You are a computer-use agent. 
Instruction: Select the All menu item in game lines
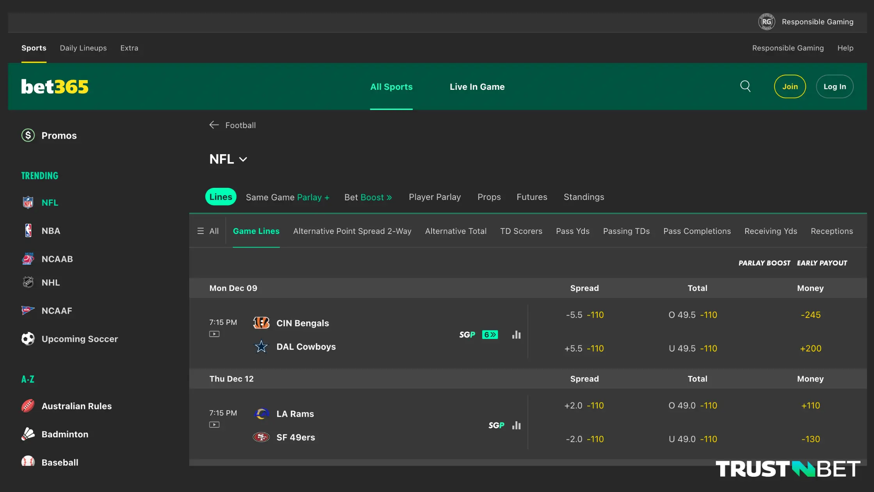tap(208, 231)
